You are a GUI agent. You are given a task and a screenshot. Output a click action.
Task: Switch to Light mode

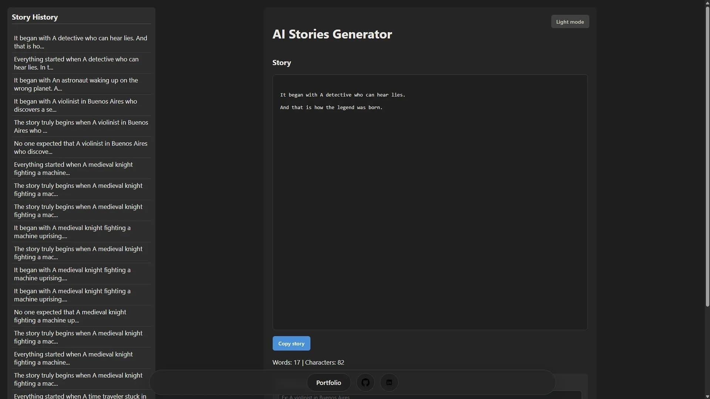point(570,22)
